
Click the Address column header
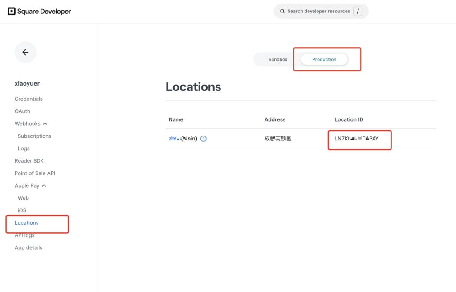point(275,119)
